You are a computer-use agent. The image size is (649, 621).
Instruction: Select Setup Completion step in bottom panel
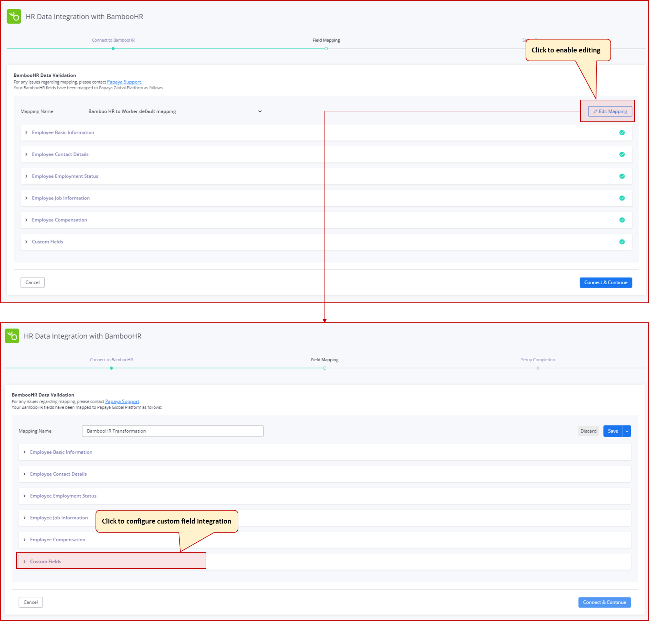(538, 359)
